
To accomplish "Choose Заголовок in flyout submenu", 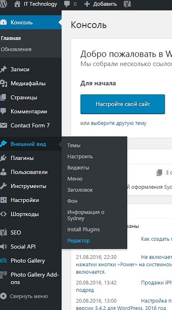I will 80,190.
